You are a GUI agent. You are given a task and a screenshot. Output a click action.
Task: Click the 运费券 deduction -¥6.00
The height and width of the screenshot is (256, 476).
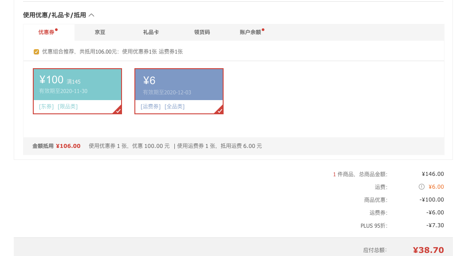tap(435, 213)
